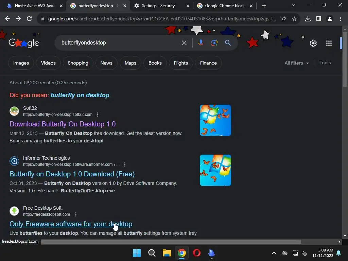Filter results by Flights
This screenshot has height=261, width=348.
click(181, 63)
